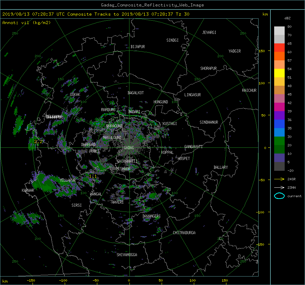
Task: Click the NAVALGUND city label
Action: pyautogui.click(x=112, y=138)
